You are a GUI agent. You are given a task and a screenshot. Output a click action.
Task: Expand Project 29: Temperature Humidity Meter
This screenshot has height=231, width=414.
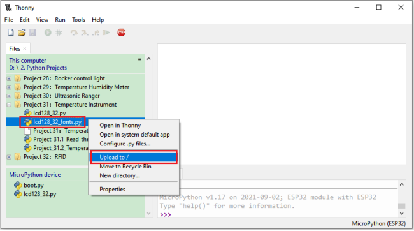click(x=9, y=87)
